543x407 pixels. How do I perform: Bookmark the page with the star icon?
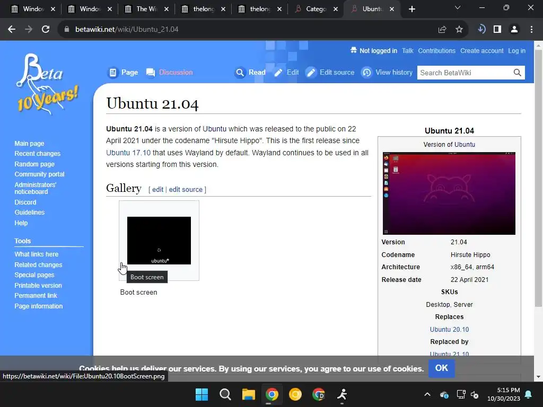(x=459, y=30)
